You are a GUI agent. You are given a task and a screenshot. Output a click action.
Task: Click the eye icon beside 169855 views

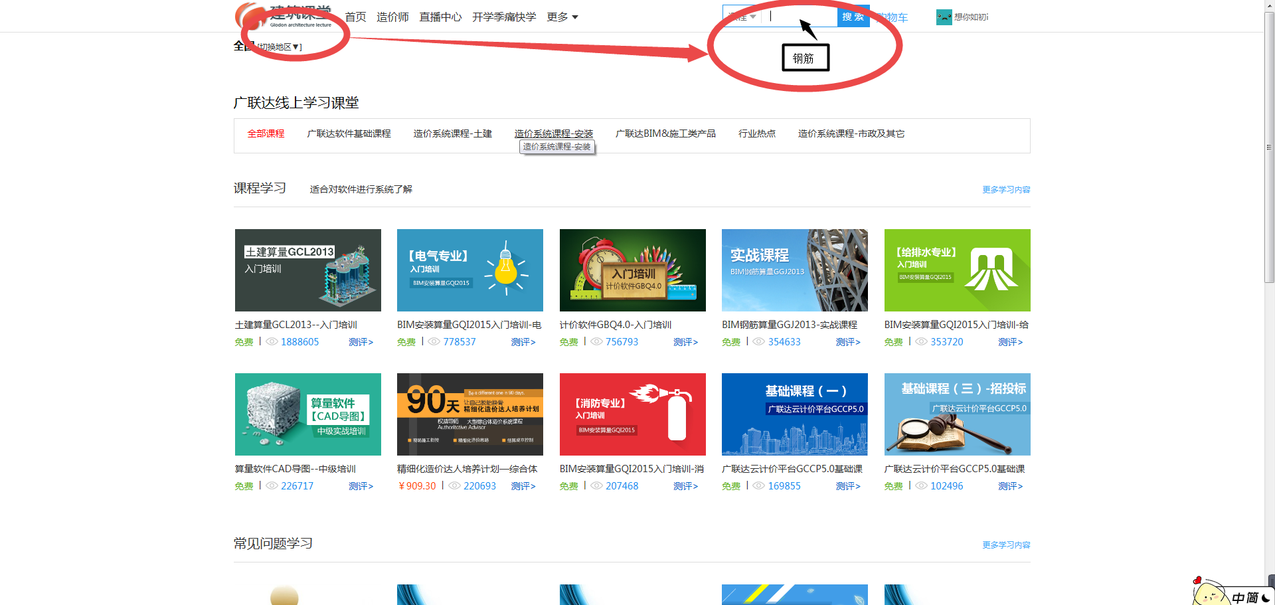tap(758, 485)
